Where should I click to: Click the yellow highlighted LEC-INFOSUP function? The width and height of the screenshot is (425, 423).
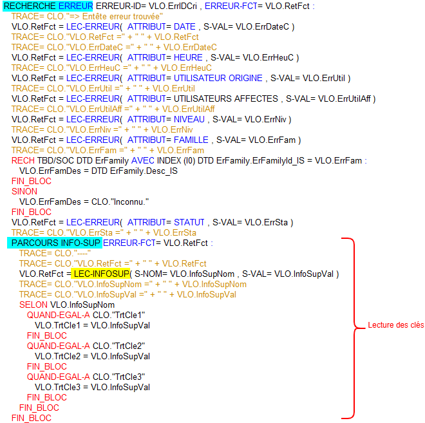click(100, 274)
